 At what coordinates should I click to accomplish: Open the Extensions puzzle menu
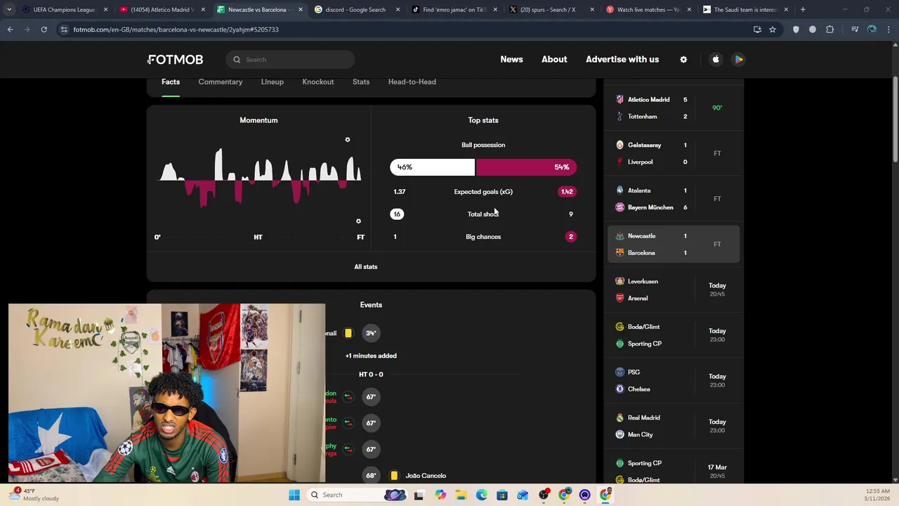tap(830, 30)
